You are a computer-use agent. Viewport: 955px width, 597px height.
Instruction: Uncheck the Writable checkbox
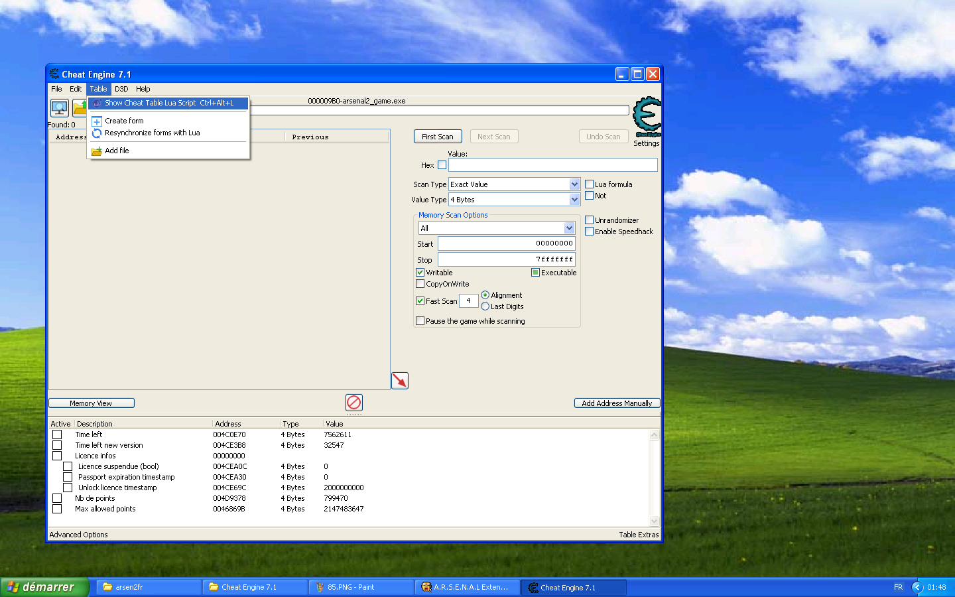(420, 272)
